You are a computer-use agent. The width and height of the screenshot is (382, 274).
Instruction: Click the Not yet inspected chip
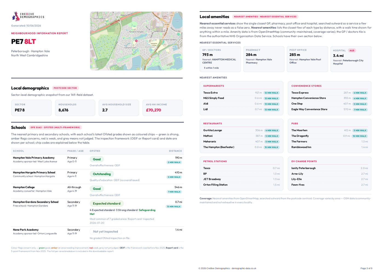click(x=105, y=232)
